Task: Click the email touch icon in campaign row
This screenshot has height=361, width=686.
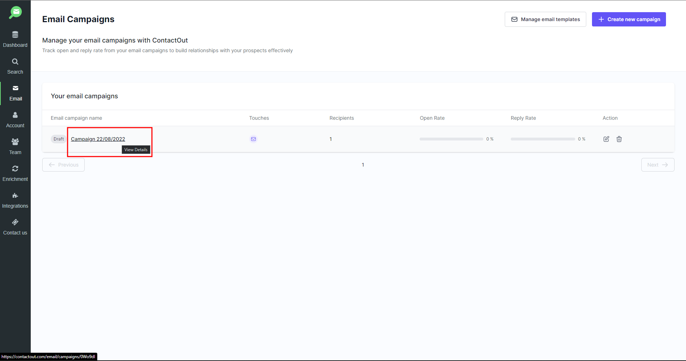Action: (x=253, y=139)
